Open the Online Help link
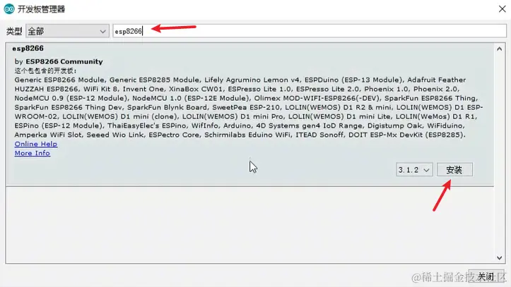The width and height of the screenshot is (511, 287). [36, 144]
